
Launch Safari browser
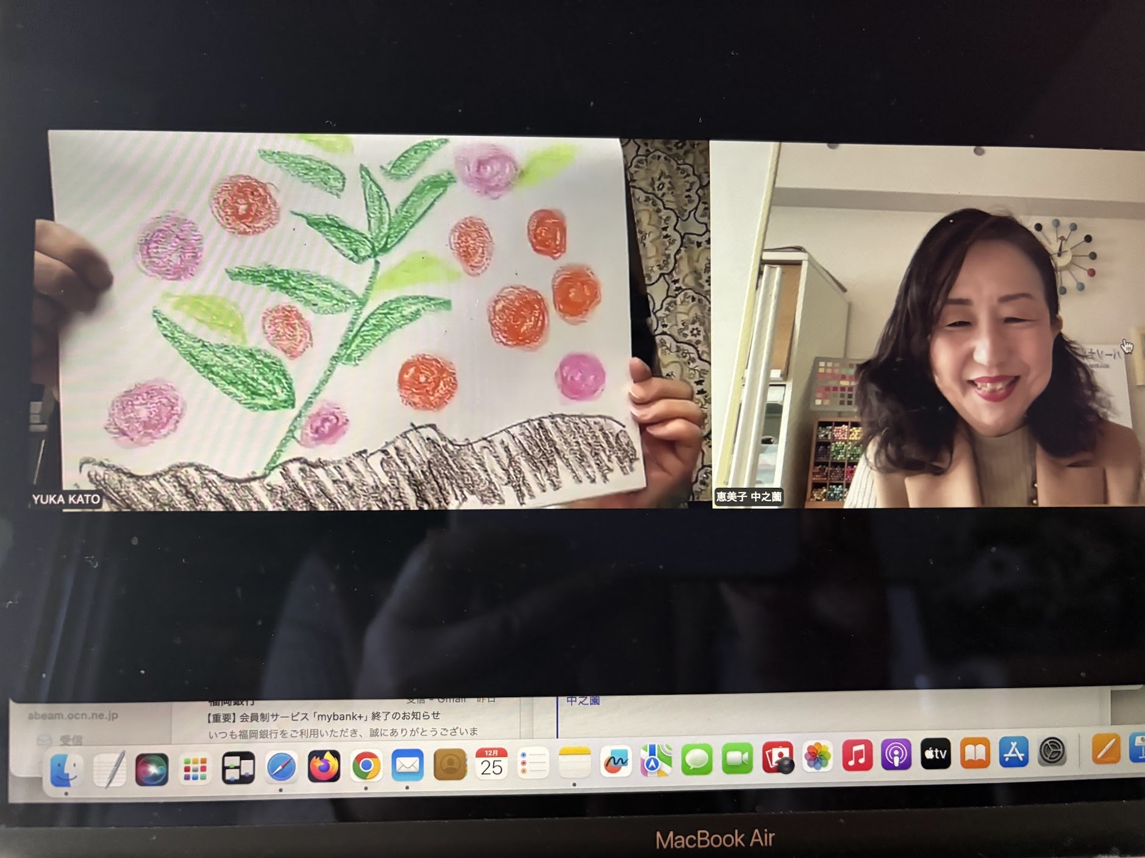(x=281, y=767)
